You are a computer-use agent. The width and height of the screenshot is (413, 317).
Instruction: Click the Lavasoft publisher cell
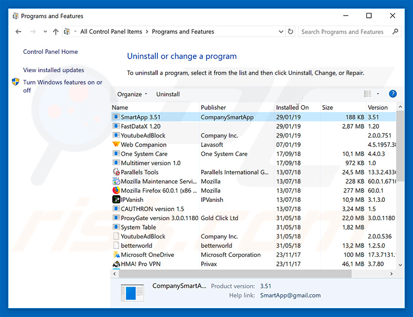(x=212, y=145)
